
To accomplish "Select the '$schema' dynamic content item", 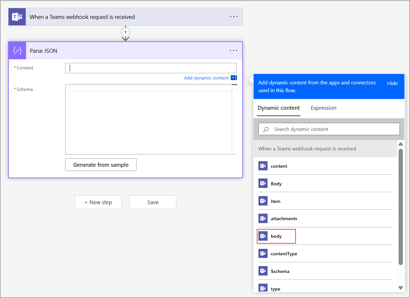I will click(280, 271).
